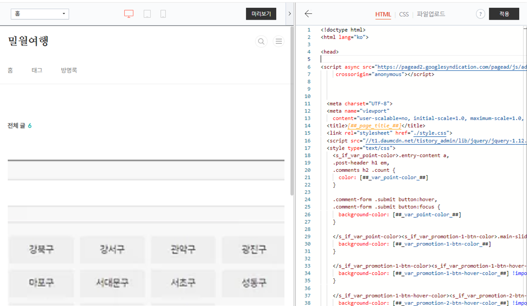Open the 파일업로드 tab
Screen dimensions: 527x306
tap(431, 14)
